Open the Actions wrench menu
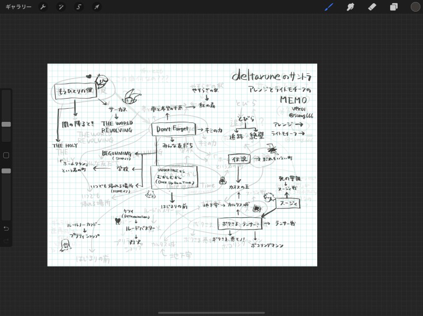Screen dimensions: 423x316 43,7
